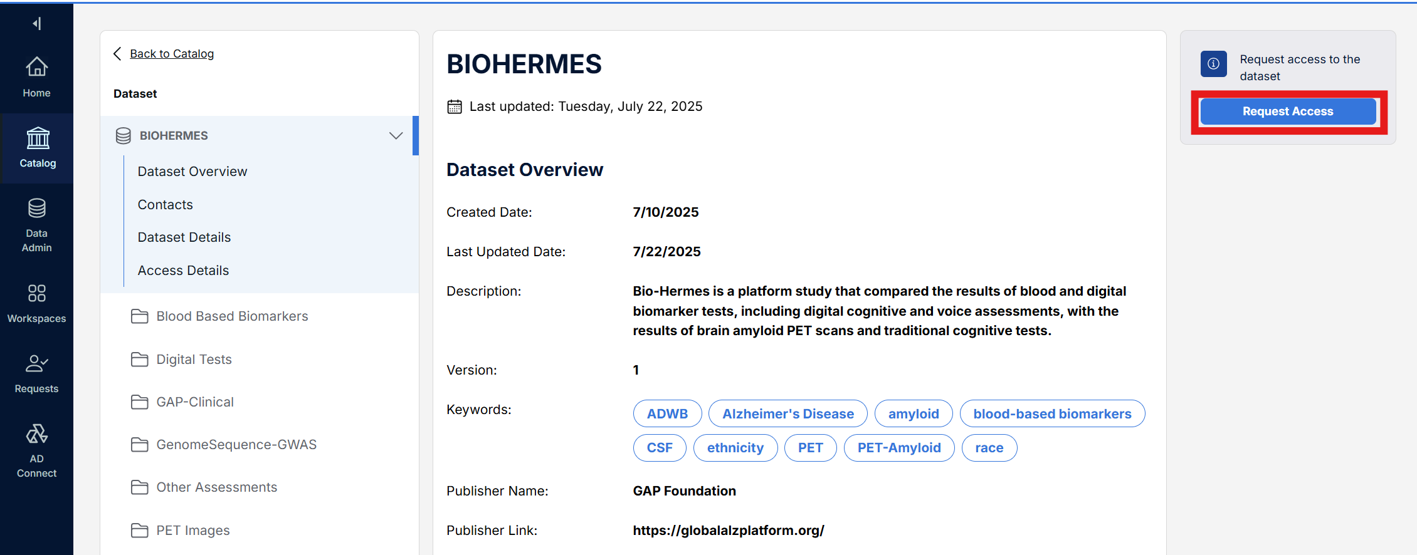This screenshot has width=1417, height=555.
Task: Open the globalalzplatform.org publisher link
Action: pyautogui.click(x=728, y=531)
